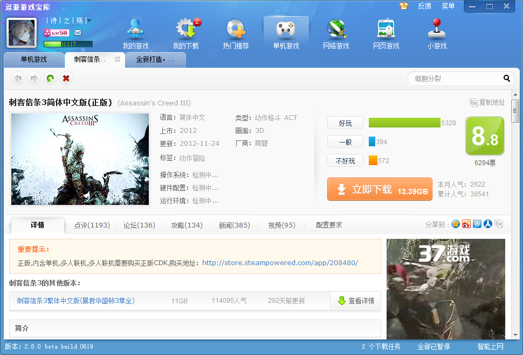
Task: Open 网络游戏 online games icon
Action: click(336, 34)
